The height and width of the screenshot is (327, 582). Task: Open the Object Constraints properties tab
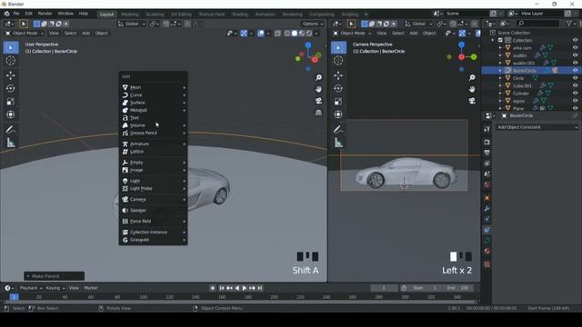[487, 230]
